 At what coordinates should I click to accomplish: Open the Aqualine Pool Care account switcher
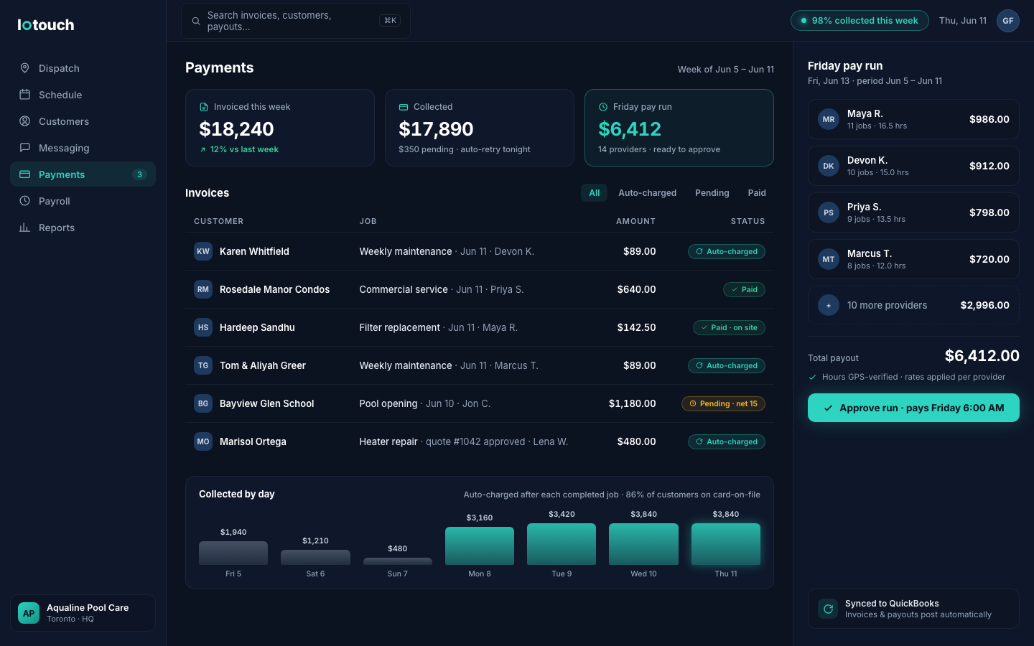pyautogui.click(x=83, y=613)
